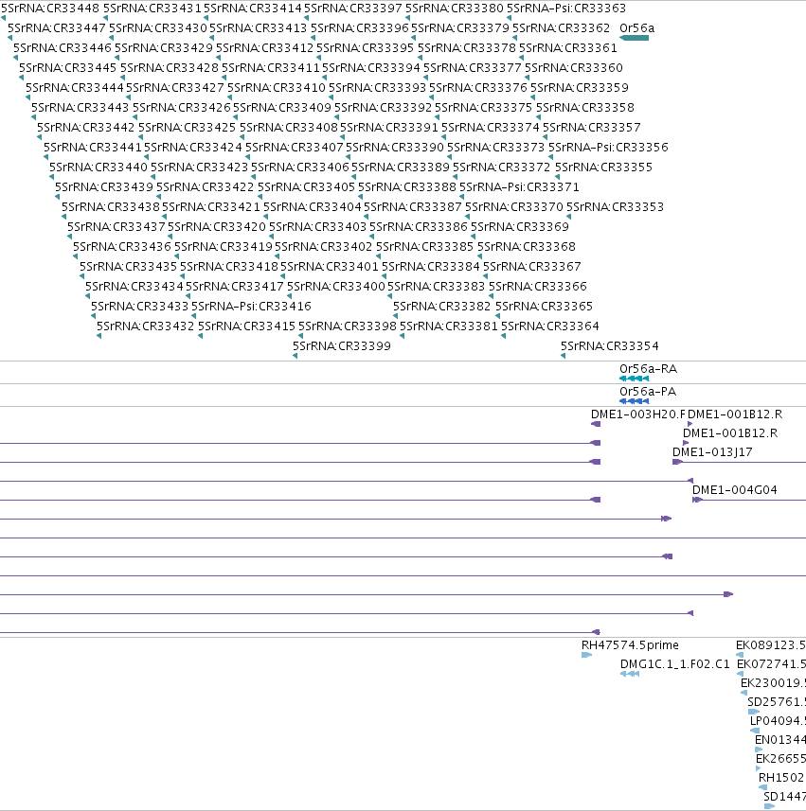Click 5SrRNA:CR33365 label
806x811 pixels.
544,307
